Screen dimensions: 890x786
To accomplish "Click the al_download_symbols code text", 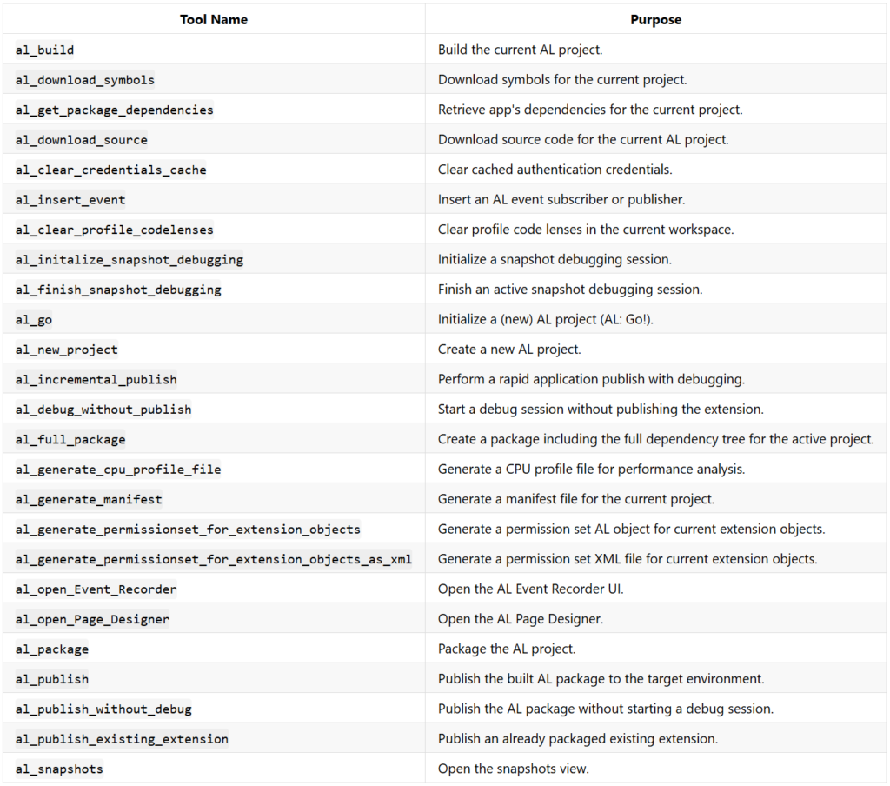I will (85, 80).
